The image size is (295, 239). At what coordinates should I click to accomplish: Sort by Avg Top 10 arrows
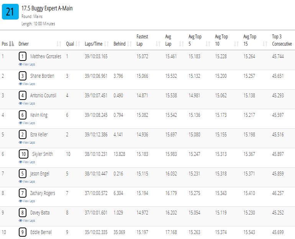tap(236, 44)
